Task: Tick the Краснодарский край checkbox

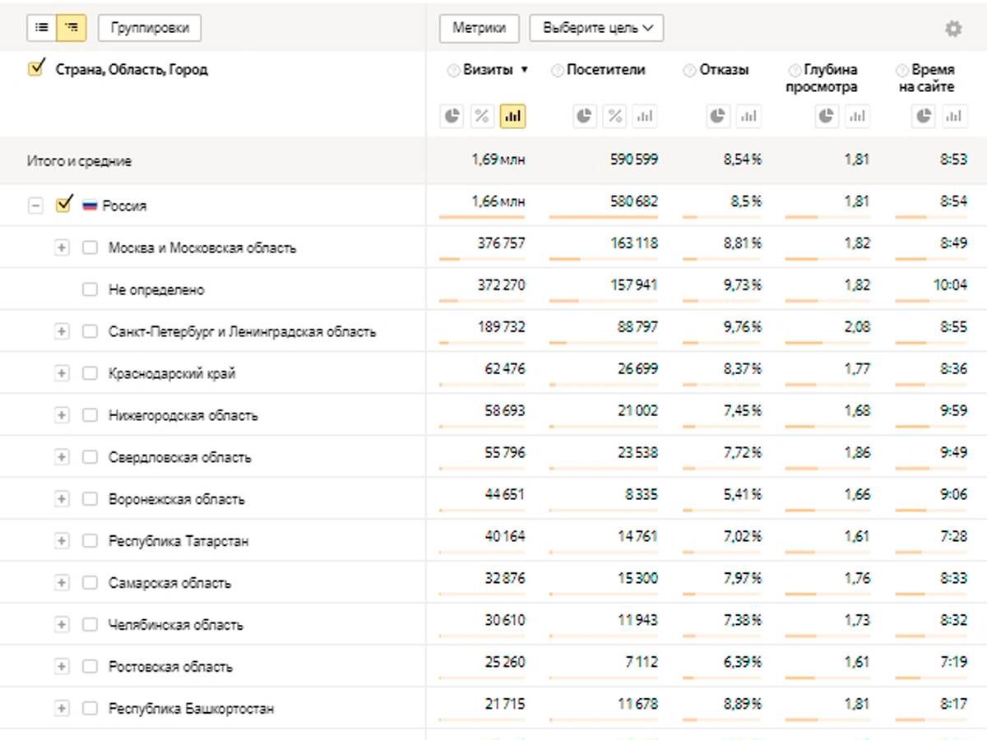Action: [90, 373]
